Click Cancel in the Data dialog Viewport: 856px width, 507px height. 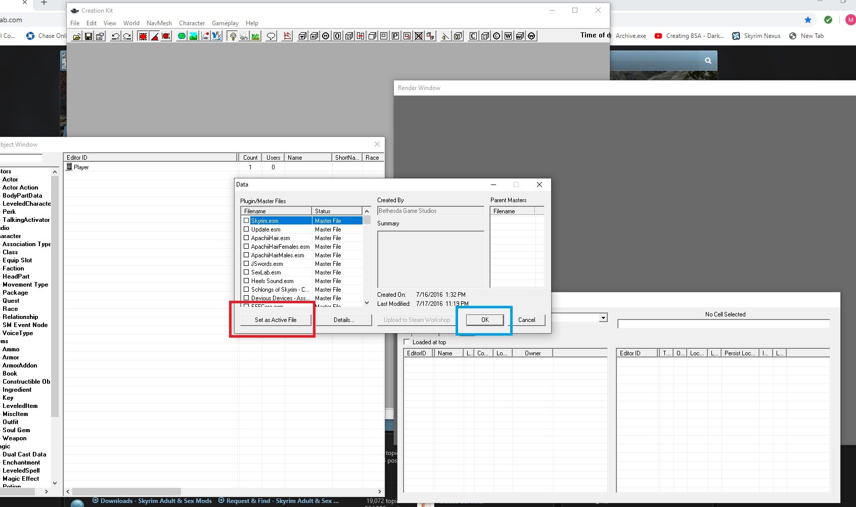click(x=526, y=320)
